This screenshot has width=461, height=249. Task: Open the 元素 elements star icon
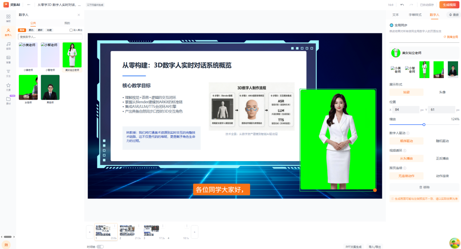8,87
